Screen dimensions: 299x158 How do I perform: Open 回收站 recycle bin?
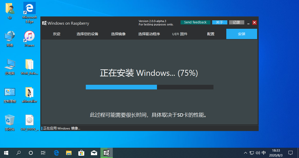click(10, 123)
